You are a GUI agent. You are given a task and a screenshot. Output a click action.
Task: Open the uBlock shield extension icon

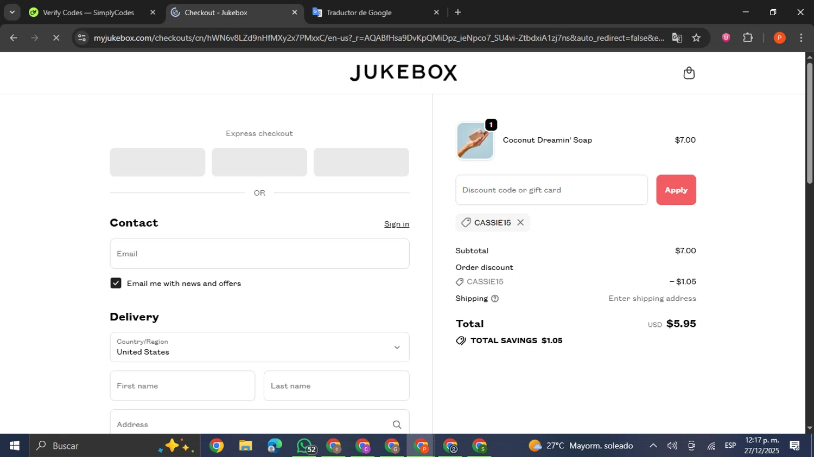726,38
